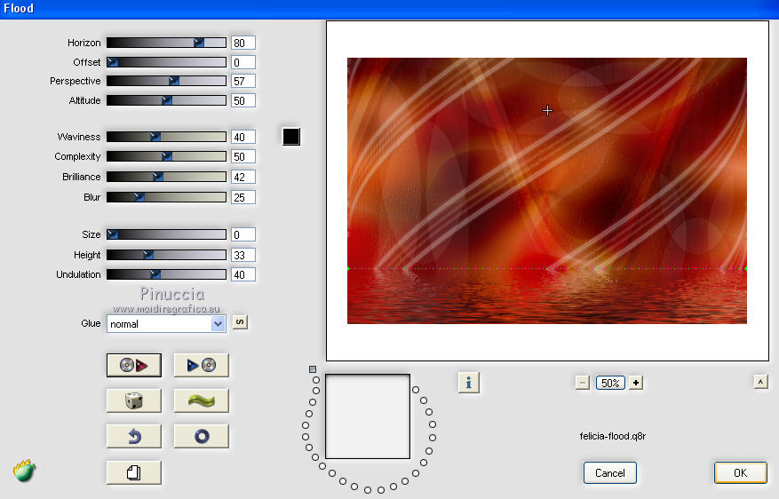Click the Brilliance slider track
The width and height of the screenshot is (779, 499).
[x=166, y=177]
